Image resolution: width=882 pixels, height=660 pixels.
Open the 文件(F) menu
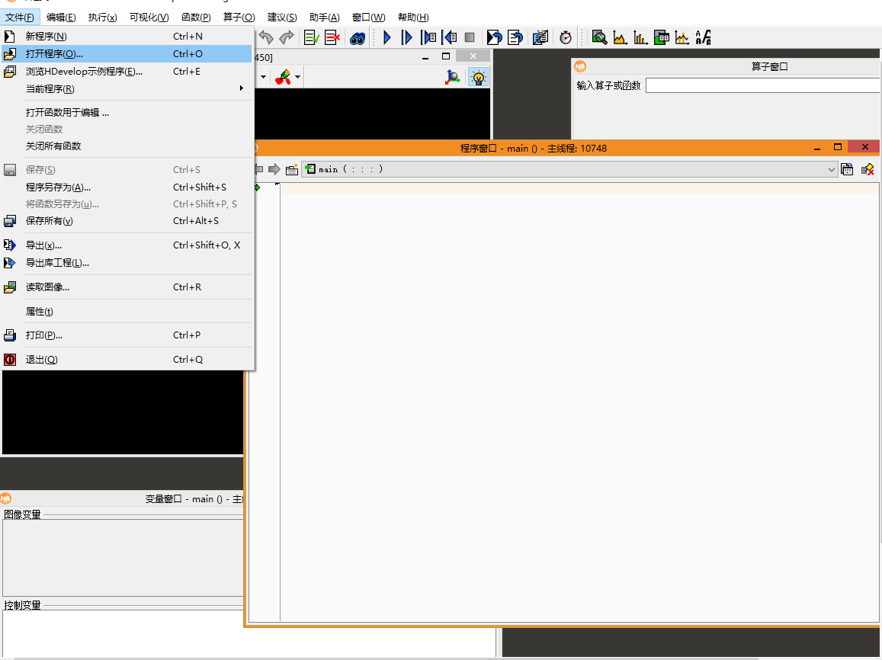coord(20,18)
